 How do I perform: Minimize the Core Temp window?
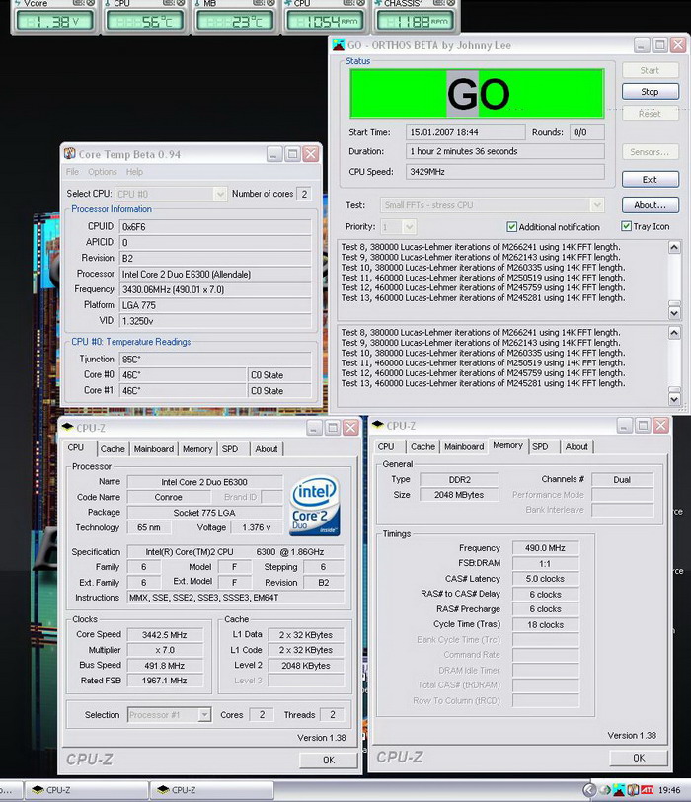click(274, 154)
